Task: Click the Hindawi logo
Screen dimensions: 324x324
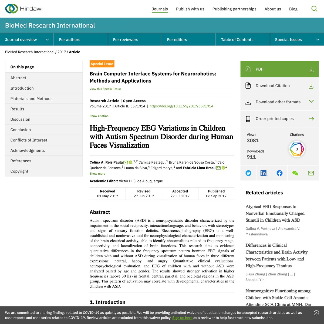Action: (x=23, y=8)
